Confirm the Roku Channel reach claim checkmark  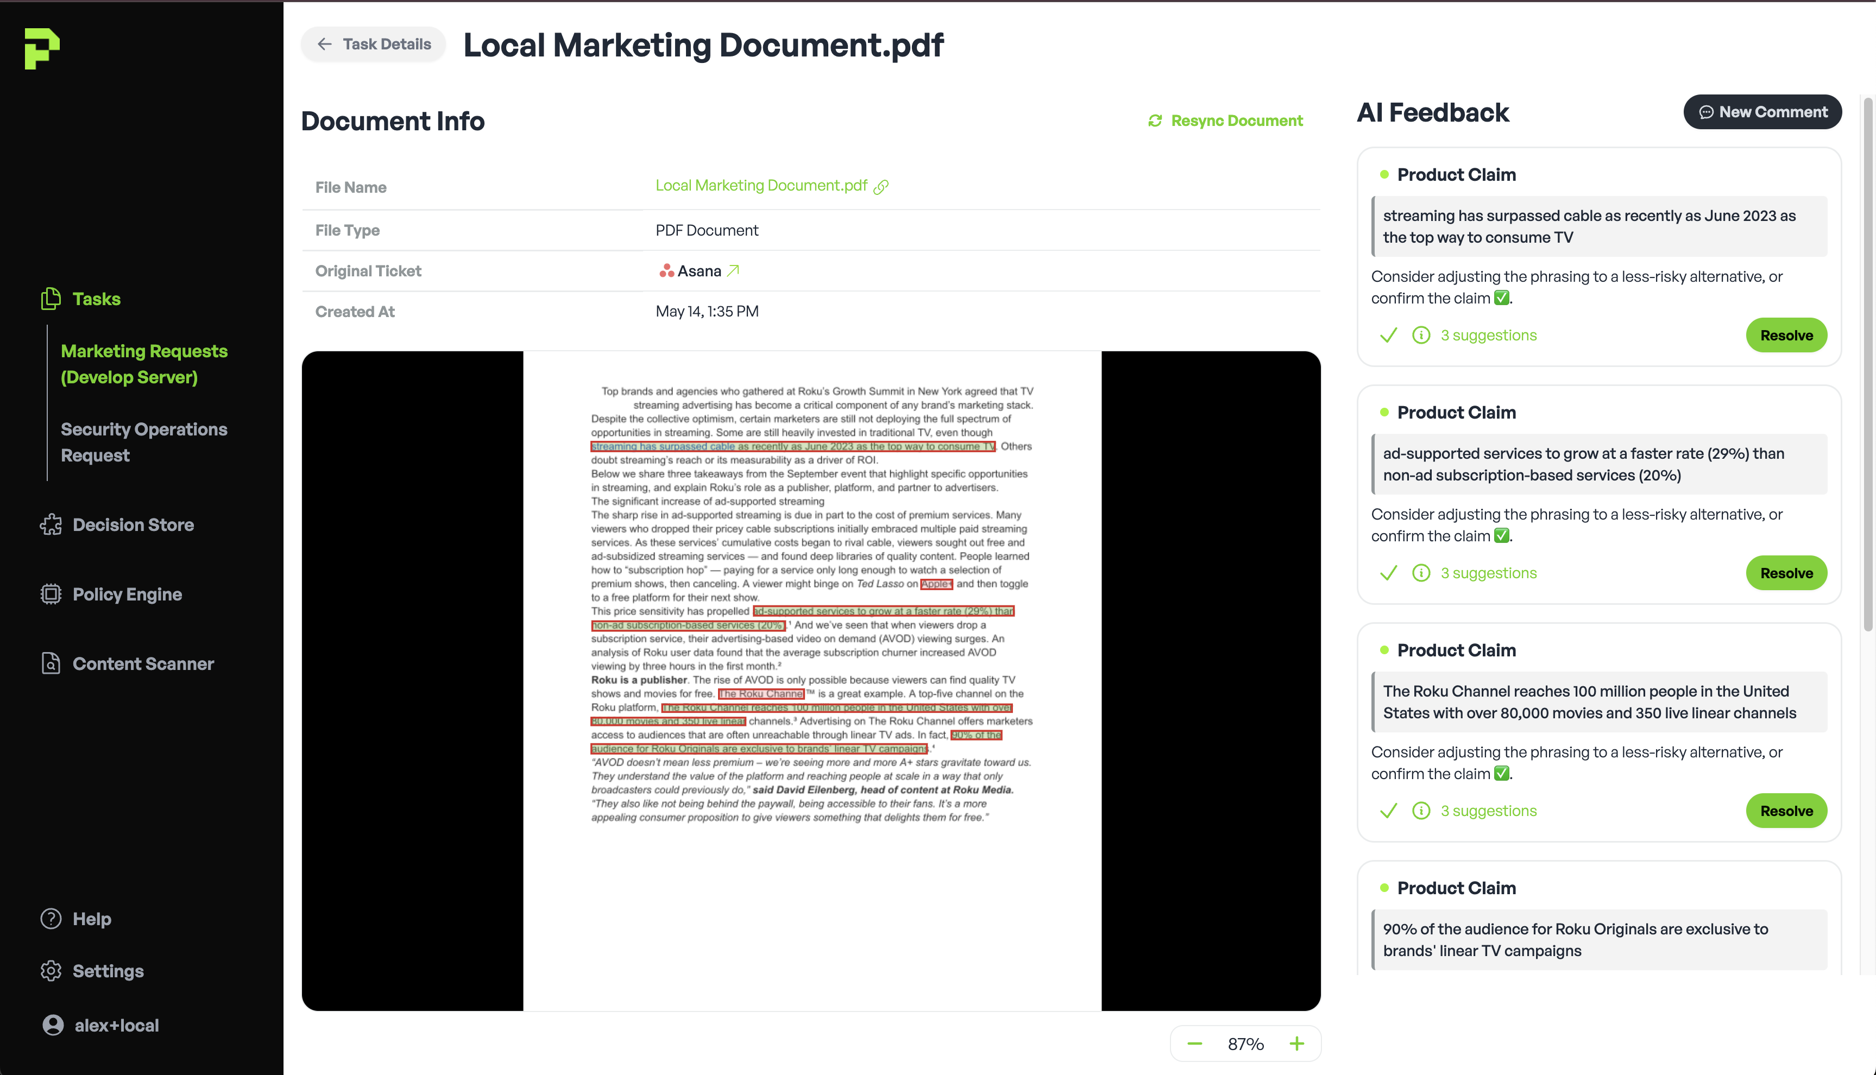(1389, 811)
